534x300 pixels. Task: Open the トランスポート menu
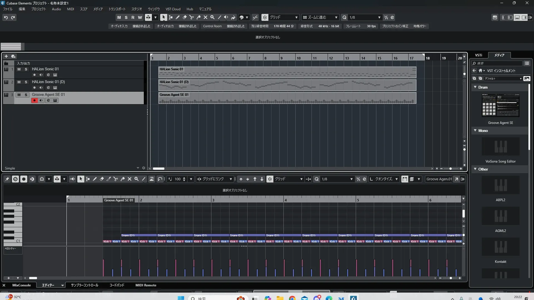pos(117,9)
